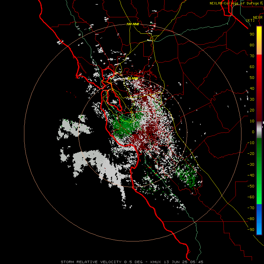
Task: Click the 20 value on the velocity scale
Action: point(252,110)
